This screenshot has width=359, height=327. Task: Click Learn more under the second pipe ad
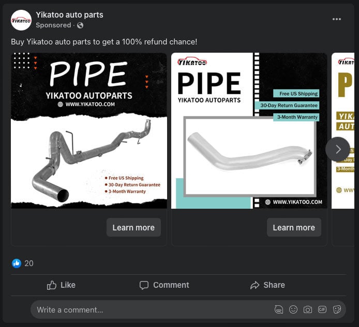[x=293, y=227]
